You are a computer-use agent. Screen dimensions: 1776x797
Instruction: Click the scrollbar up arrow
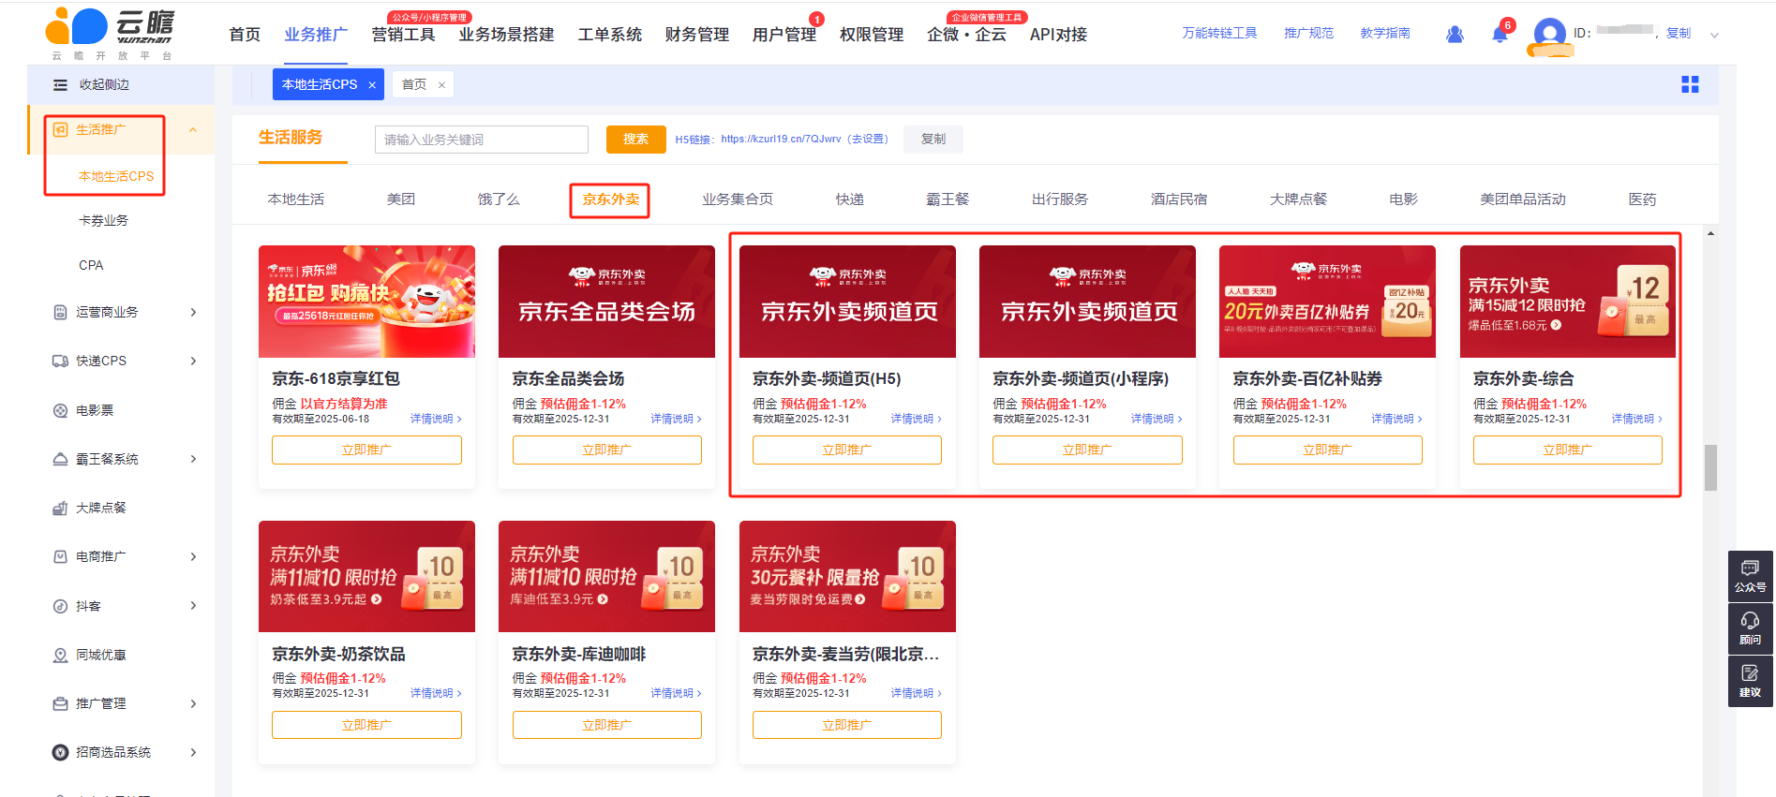1710,233
